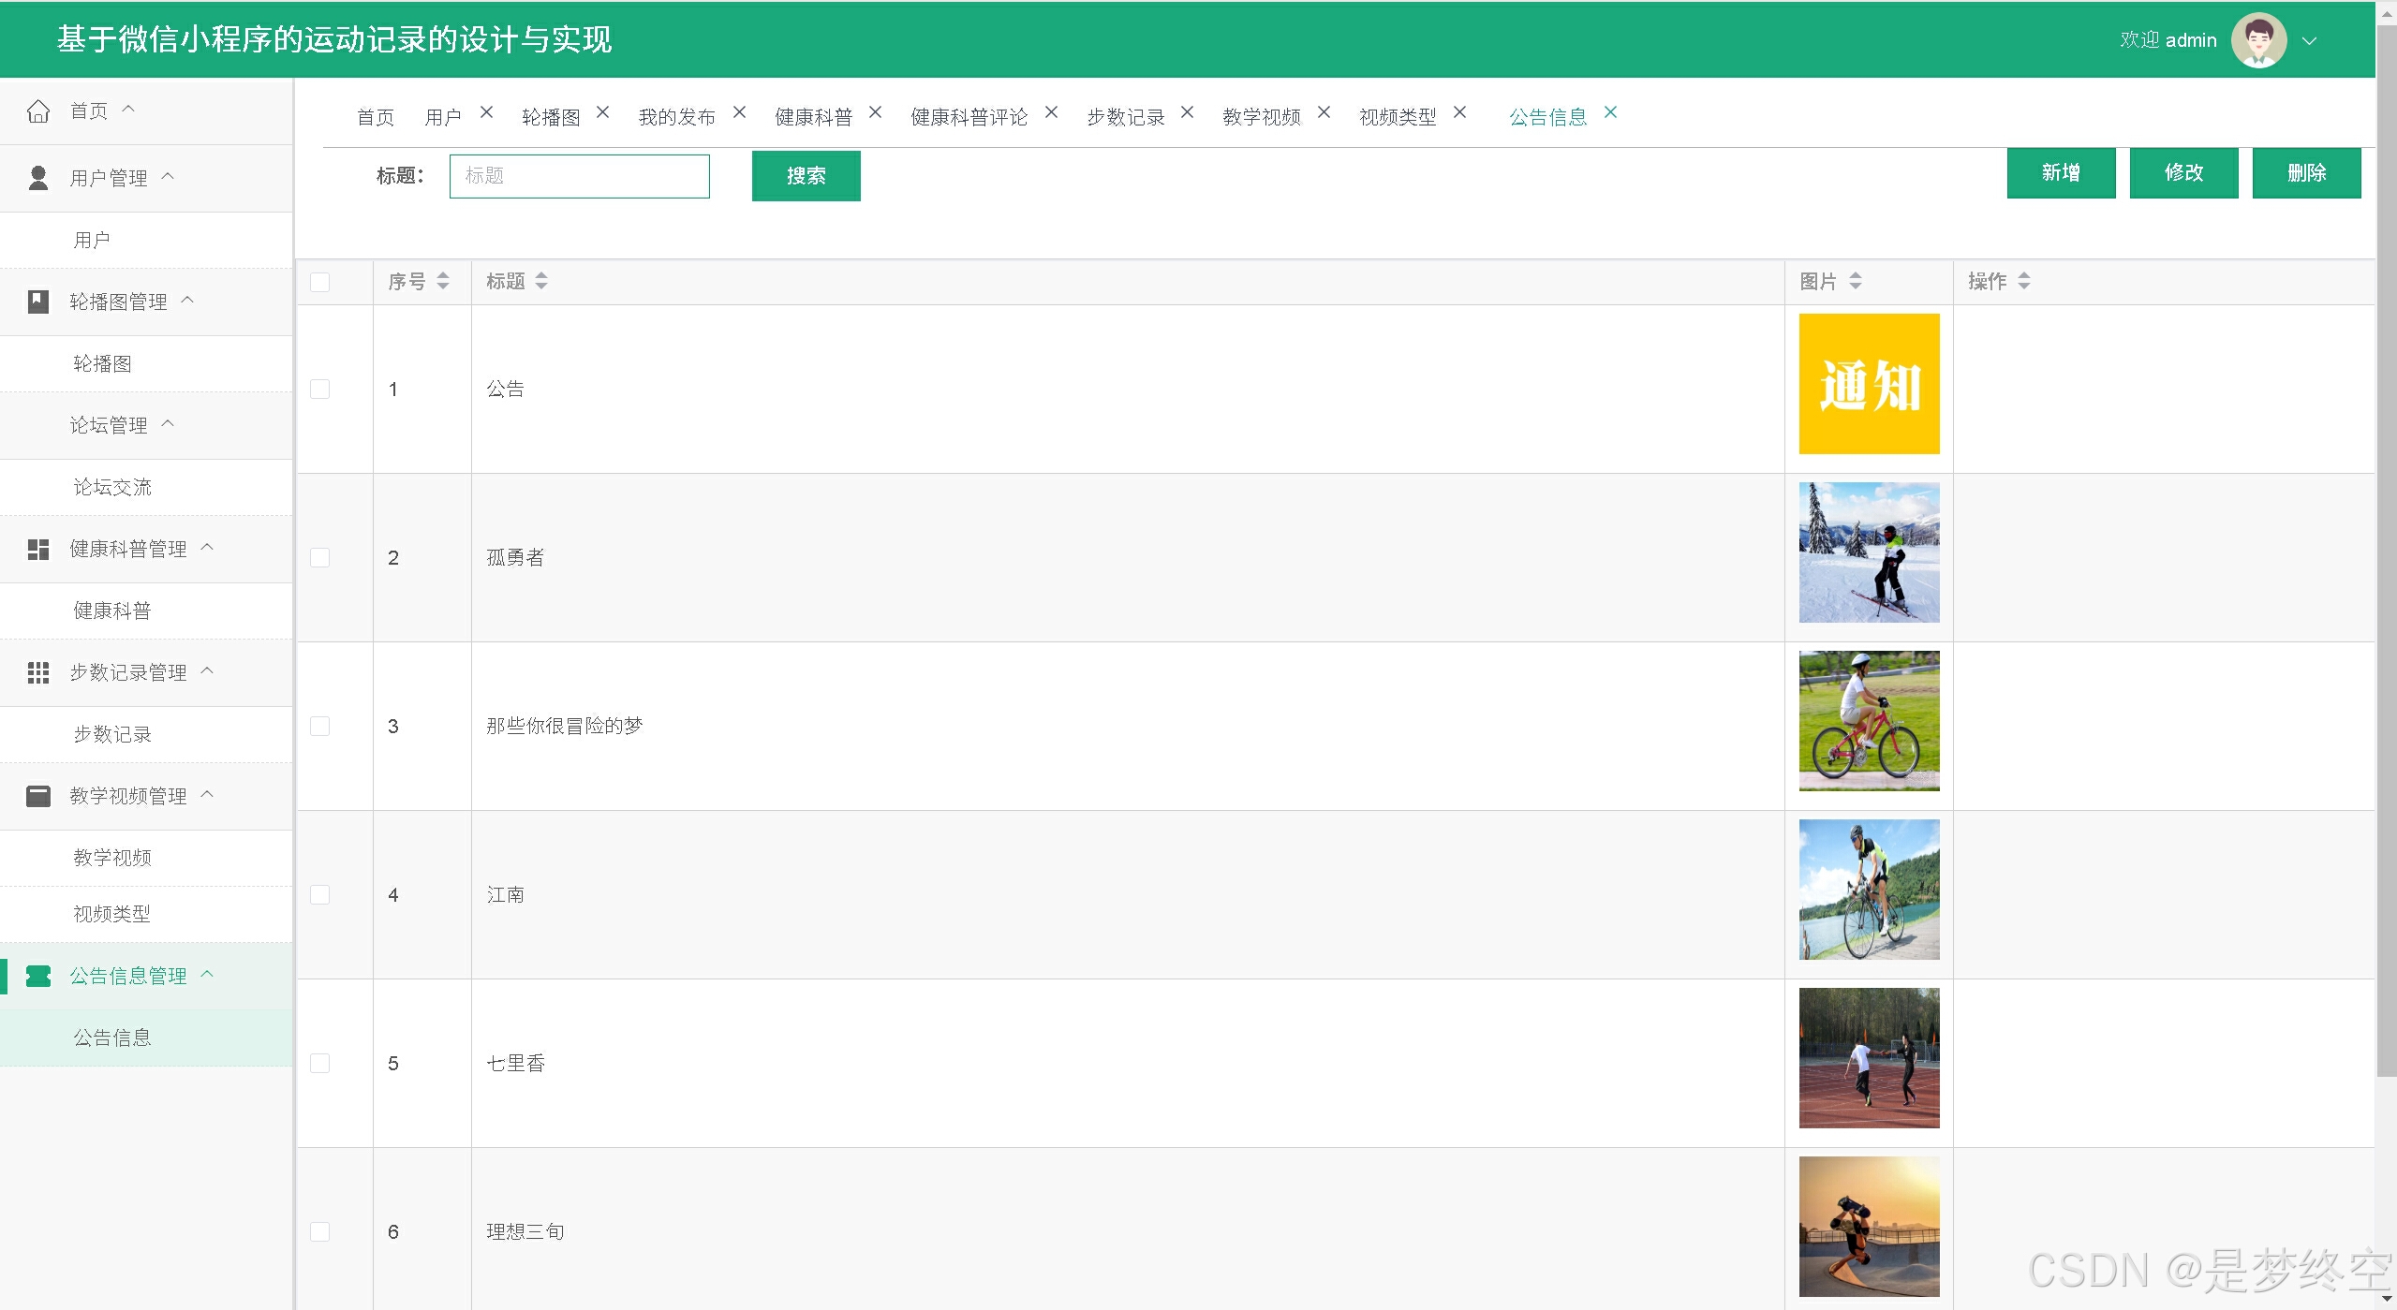Click the 新增 button
2397x1310 pixels.
click(2060, 173)
